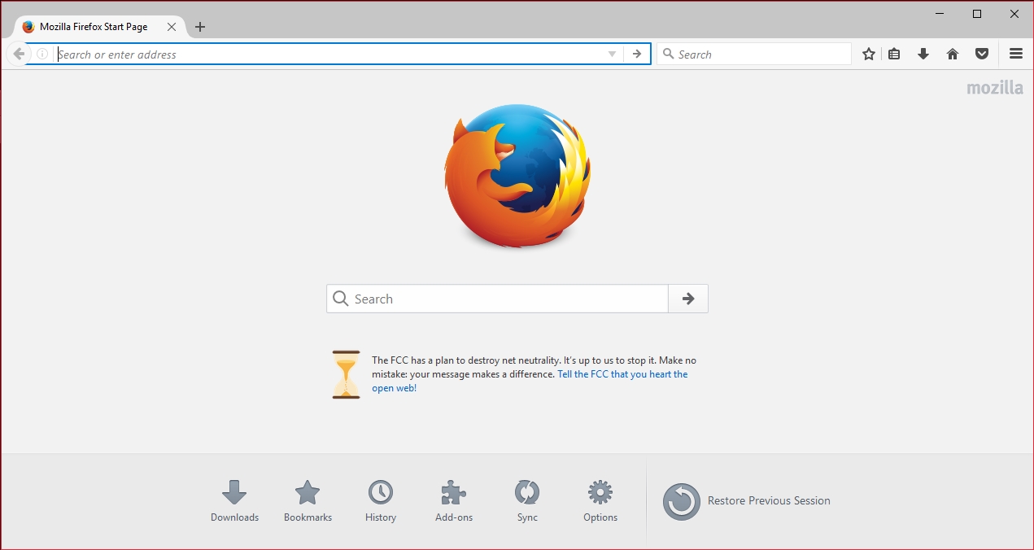Follow the Tell the FCC link
This screenshot has width=1034, height=550.
tap(622, 374)
